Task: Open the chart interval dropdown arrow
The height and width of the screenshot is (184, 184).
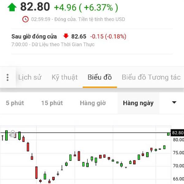Action: click(174, 102)
